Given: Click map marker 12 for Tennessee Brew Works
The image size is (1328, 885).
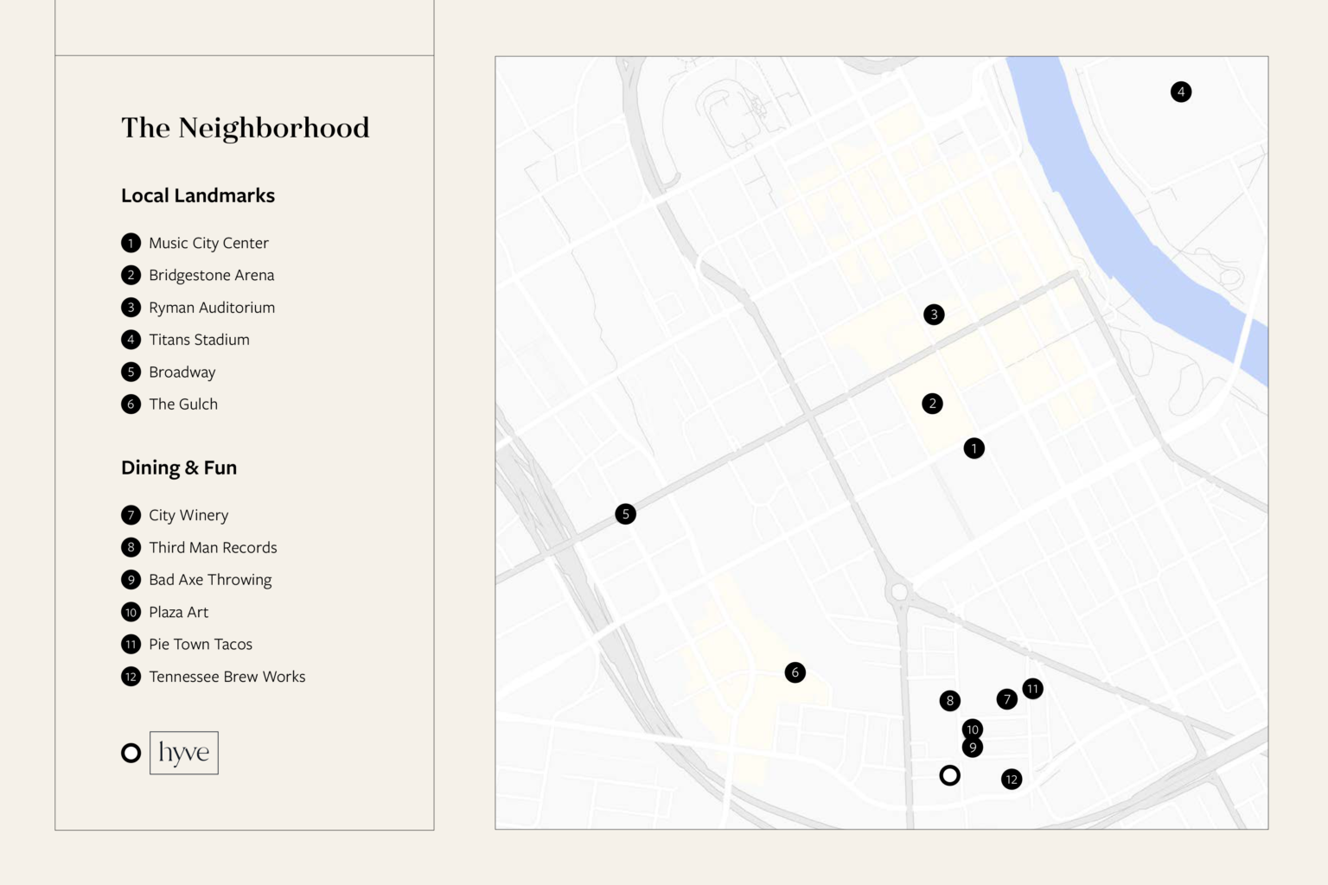Looking at the screenshot, I should 1012,780.
